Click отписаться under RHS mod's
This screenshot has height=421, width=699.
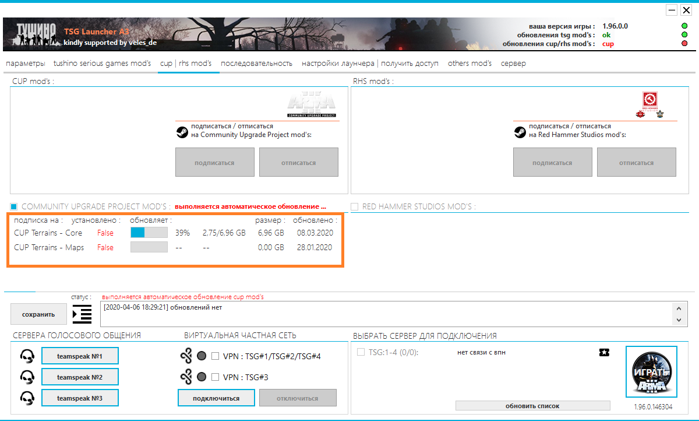pyautogui.click(x=637, y=162)
